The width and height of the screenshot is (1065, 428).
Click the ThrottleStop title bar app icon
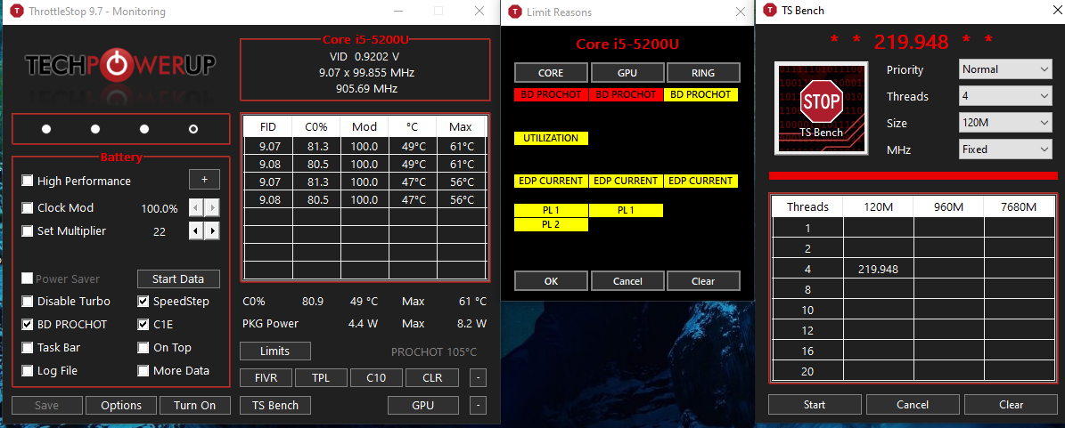(15, 12)
